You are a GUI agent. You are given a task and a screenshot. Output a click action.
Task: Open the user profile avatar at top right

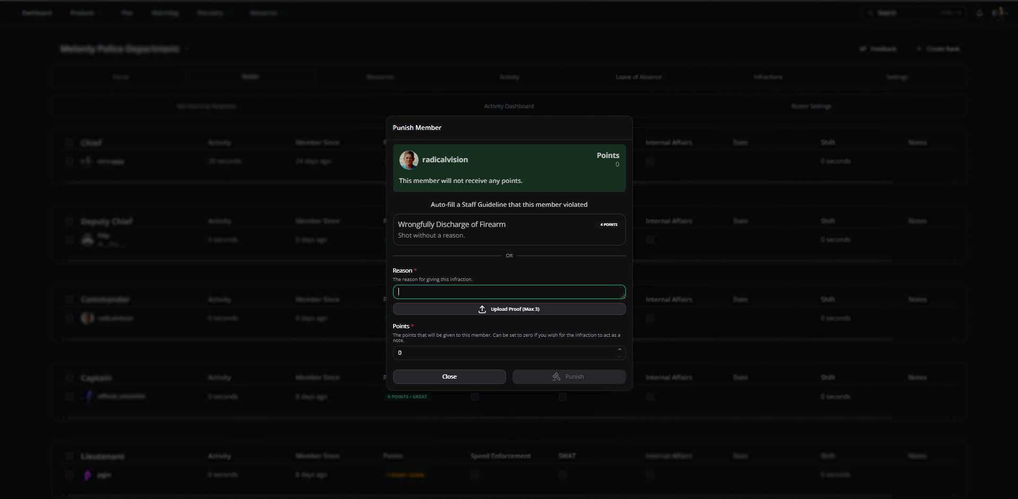(999, 12)
